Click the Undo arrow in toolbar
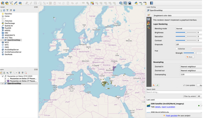This screenshot has height=118, width=203. click(x=72, y=3)
